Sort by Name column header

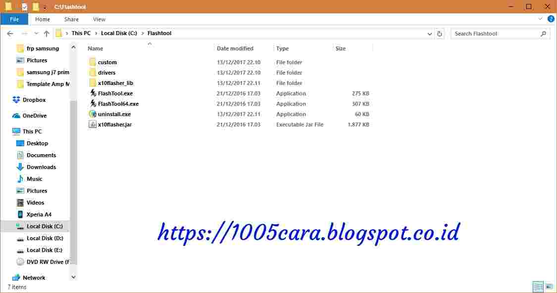(95, 48)
